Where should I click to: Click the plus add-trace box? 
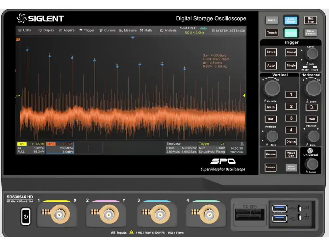89,148
